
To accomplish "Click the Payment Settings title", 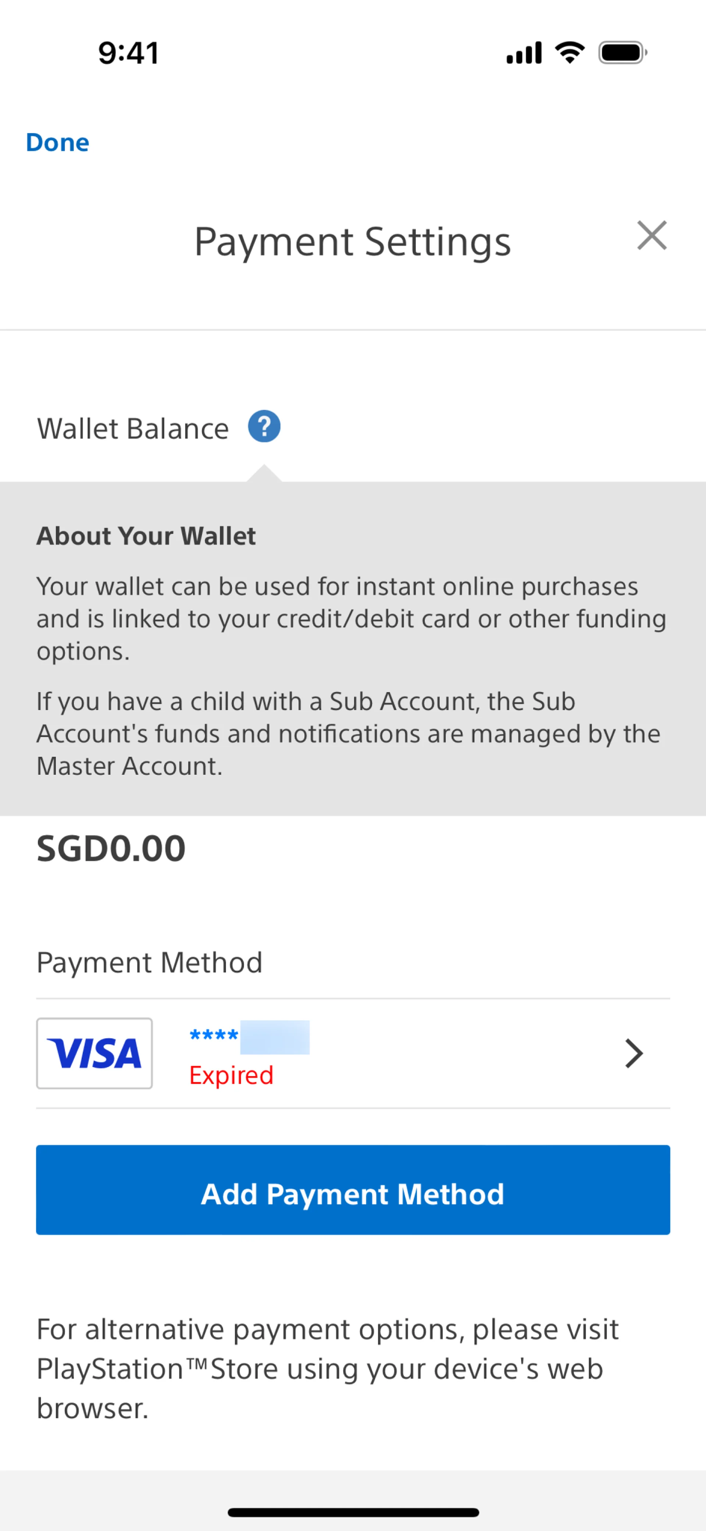I will pos(352,242).
